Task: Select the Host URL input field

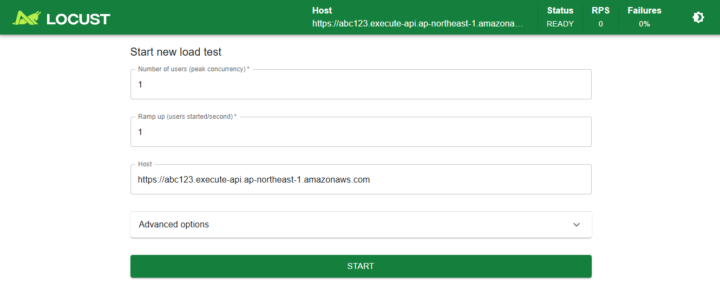Action: (361, 180)
